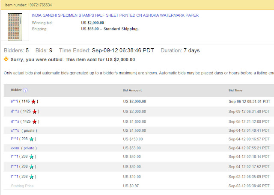Click turquoise star on the US $150.00 row
274x195 pixels.
point(31,139)
